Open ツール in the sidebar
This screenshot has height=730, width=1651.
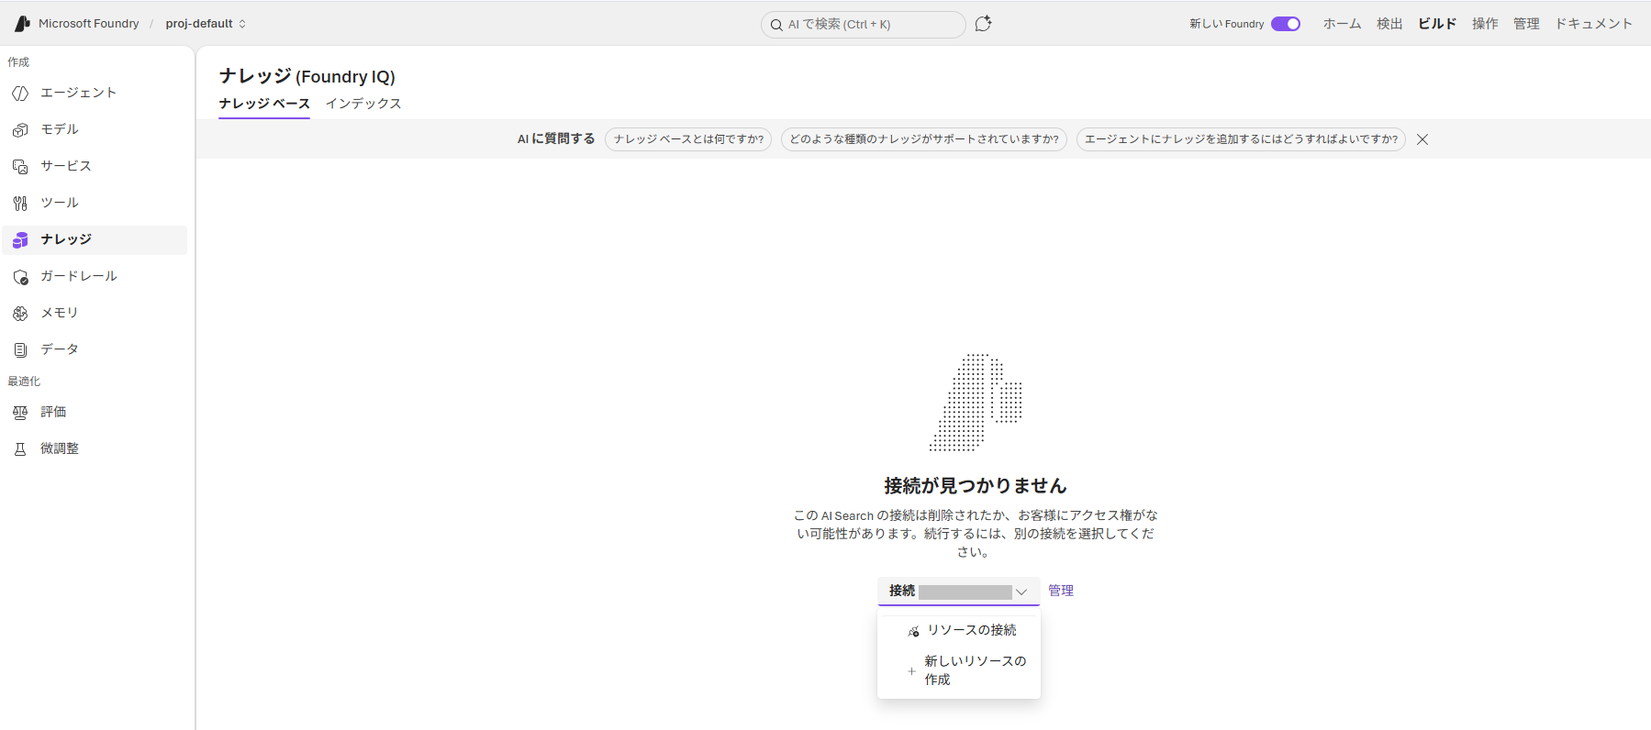pos(95,204)
